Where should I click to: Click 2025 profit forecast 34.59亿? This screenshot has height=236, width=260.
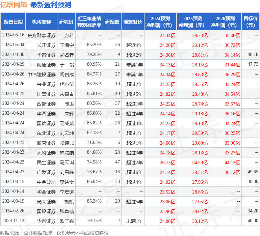200,163
